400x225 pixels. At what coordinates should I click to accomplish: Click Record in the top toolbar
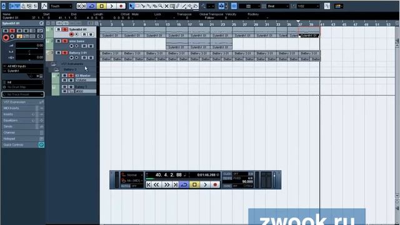point(121,6)
